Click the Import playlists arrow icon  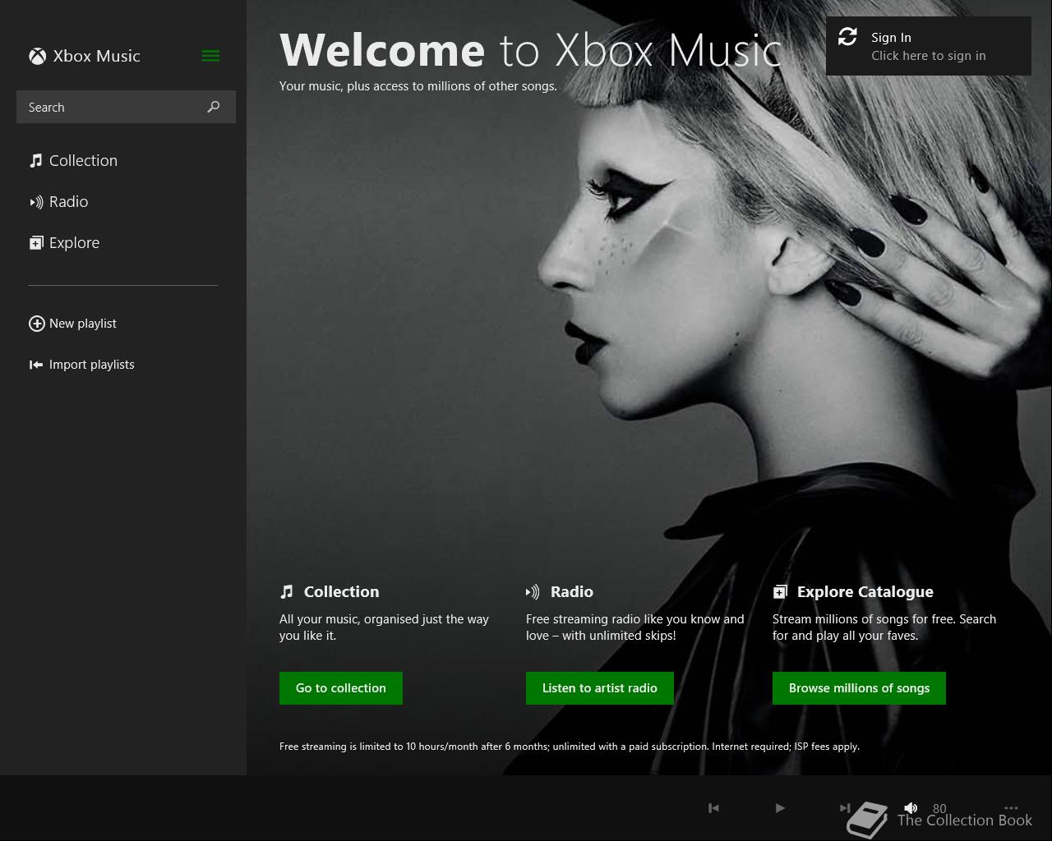36,365
